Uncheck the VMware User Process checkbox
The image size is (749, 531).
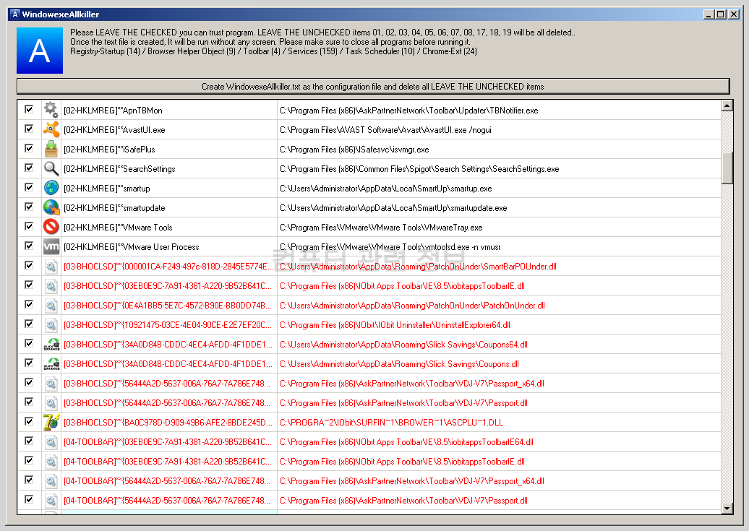click(x=29, y=246)
